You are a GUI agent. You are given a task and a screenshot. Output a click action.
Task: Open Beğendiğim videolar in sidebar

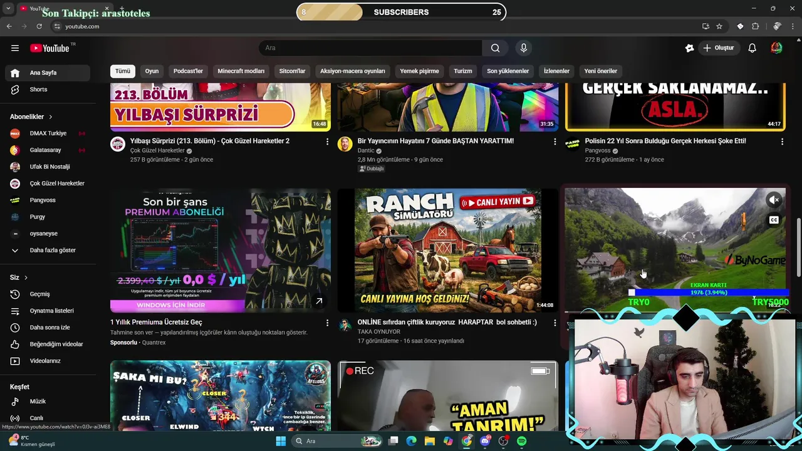click(x=47, y=344)
